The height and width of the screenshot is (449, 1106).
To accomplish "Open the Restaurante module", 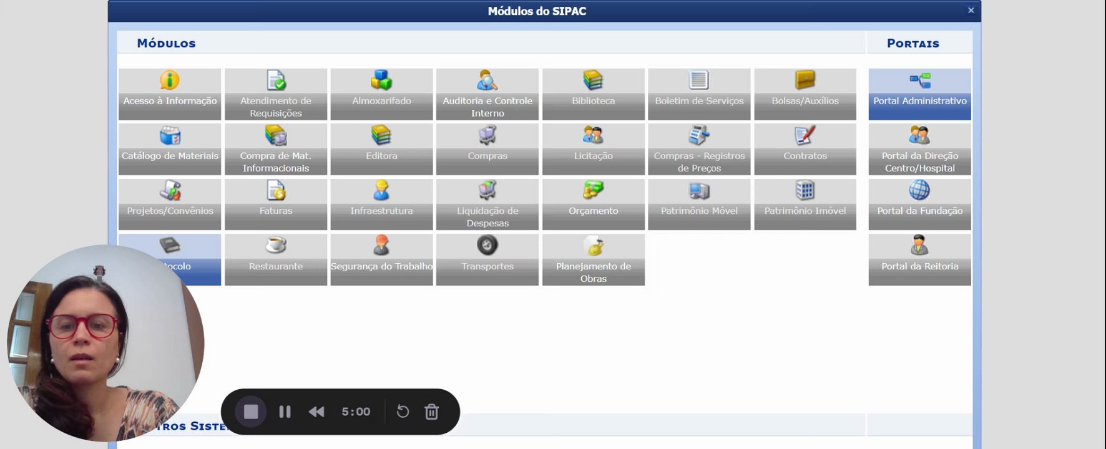I will tap(276, 259).
